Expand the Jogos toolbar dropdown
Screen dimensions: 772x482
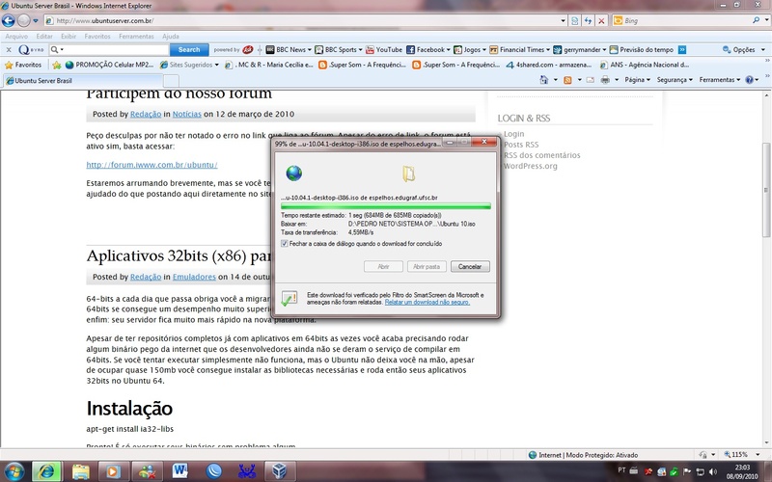click(484, 50)
